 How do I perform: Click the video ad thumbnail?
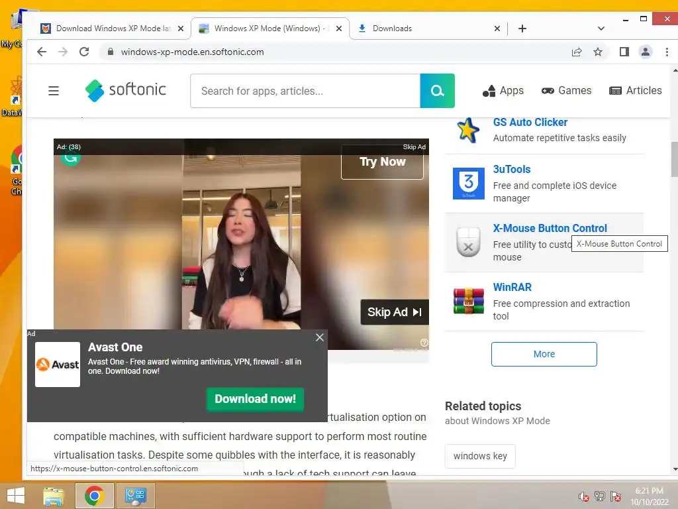pyautogui.click(x=241, y=243)
